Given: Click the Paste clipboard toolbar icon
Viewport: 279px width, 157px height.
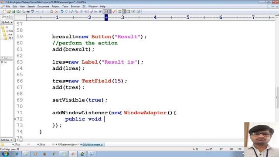Looking at the screenshot, I should tap(52, 12).
